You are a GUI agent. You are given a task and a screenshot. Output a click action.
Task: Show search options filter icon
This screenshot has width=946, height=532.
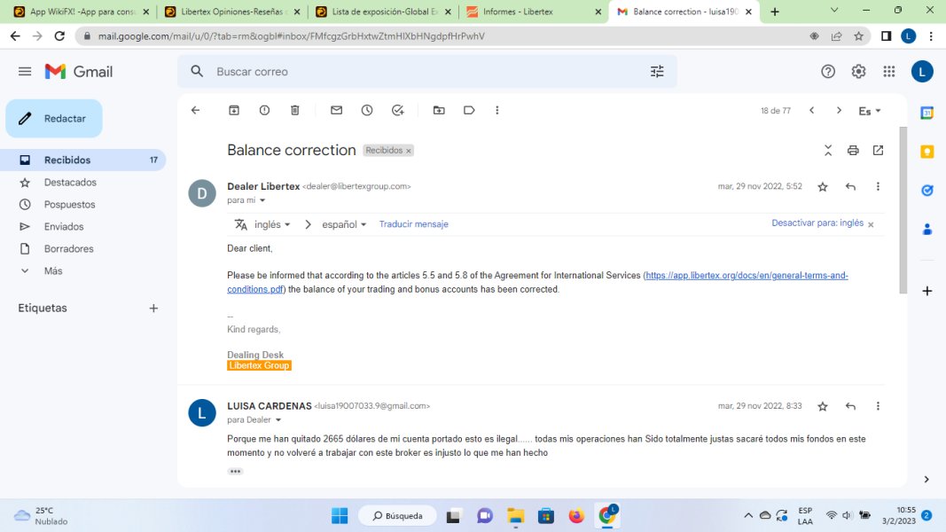pyautogui.click(x=657, y=71)
